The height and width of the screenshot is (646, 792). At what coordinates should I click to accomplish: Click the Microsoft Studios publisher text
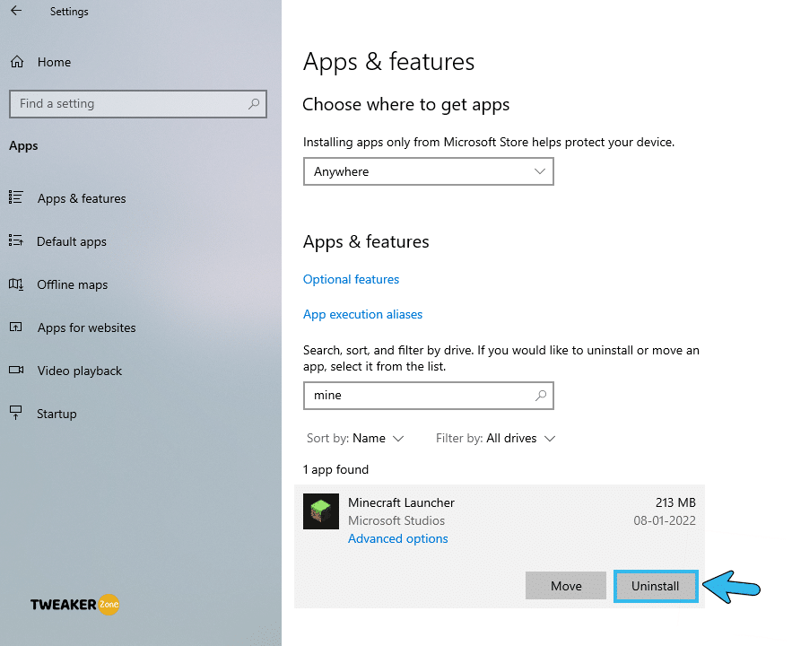coord(396,520)
